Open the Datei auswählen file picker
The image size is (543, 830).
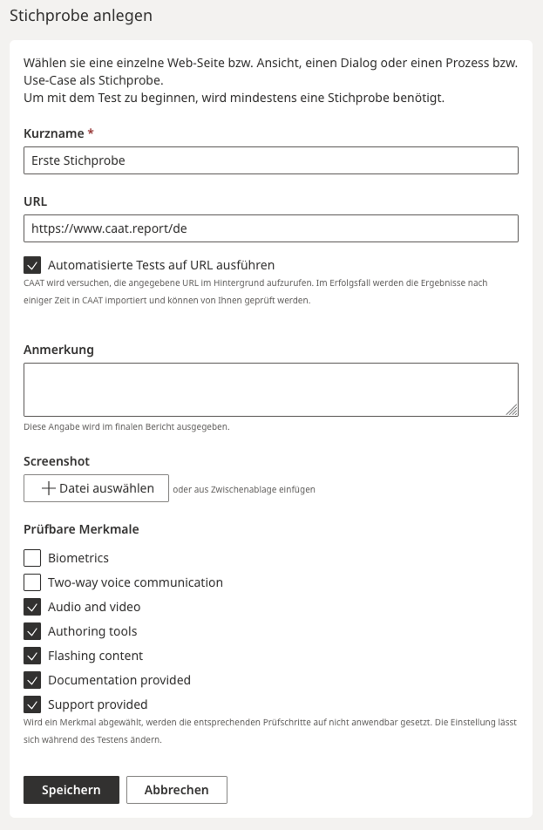96,488
